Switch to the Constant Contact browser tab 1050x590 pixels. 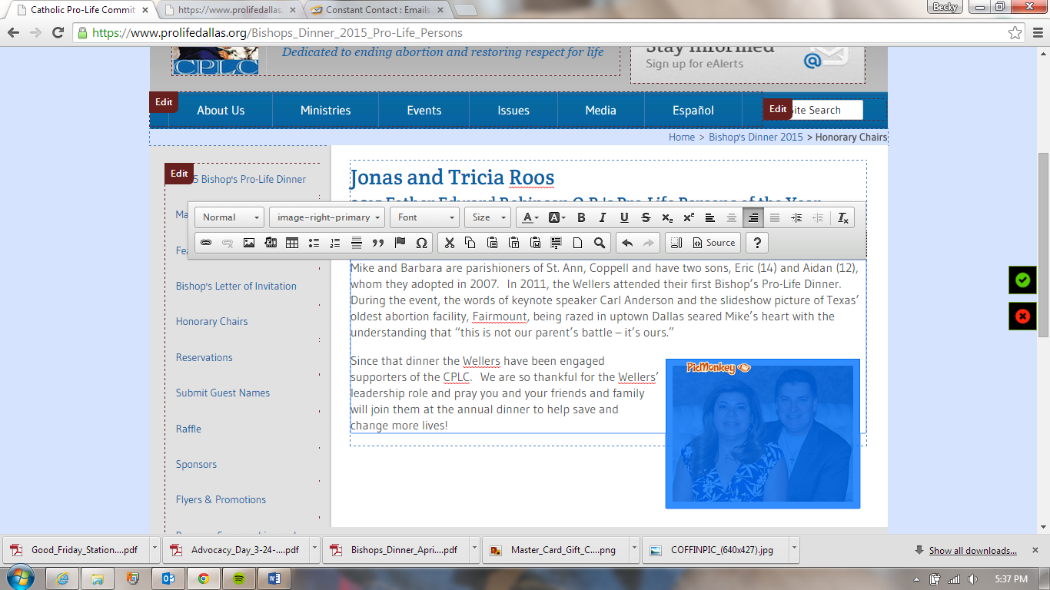[x=374, y=10]
